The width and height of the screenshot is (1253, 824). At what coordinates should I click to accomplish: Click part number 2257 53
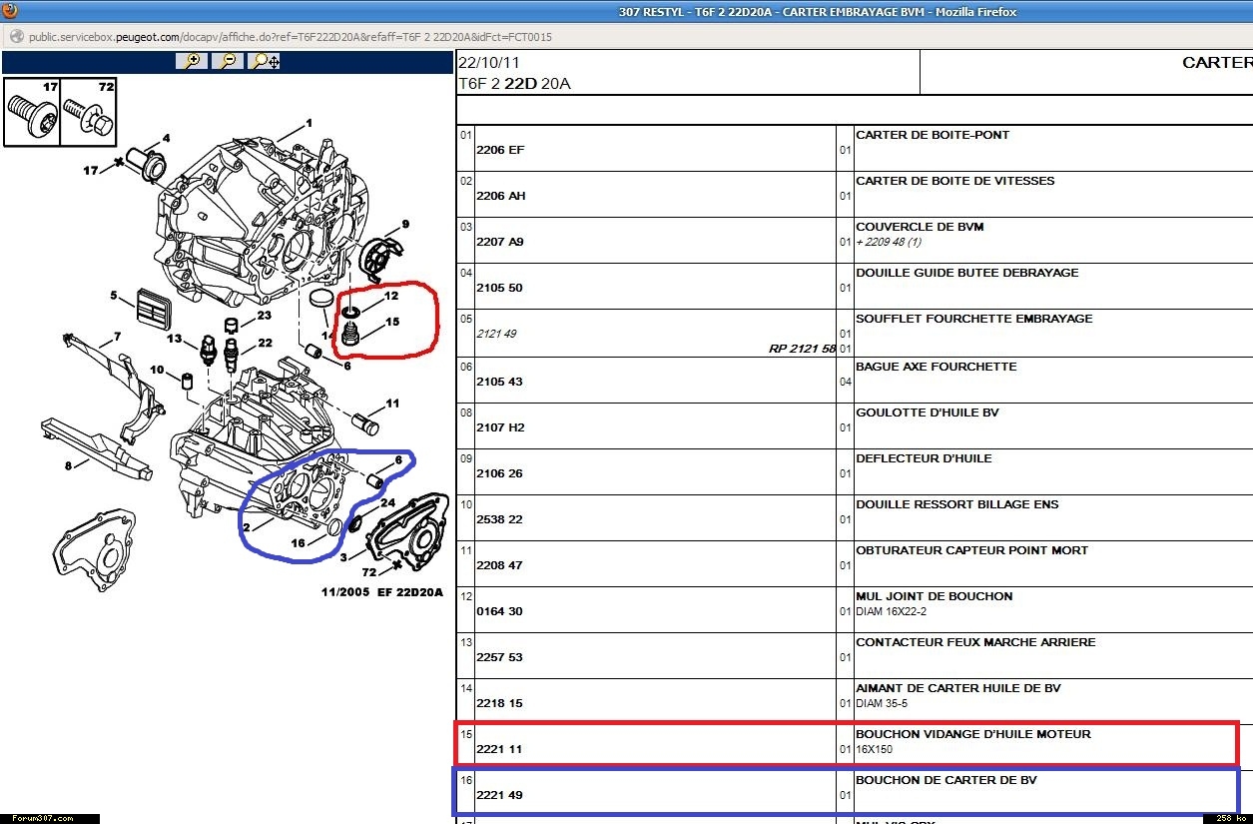coord(499,657)
